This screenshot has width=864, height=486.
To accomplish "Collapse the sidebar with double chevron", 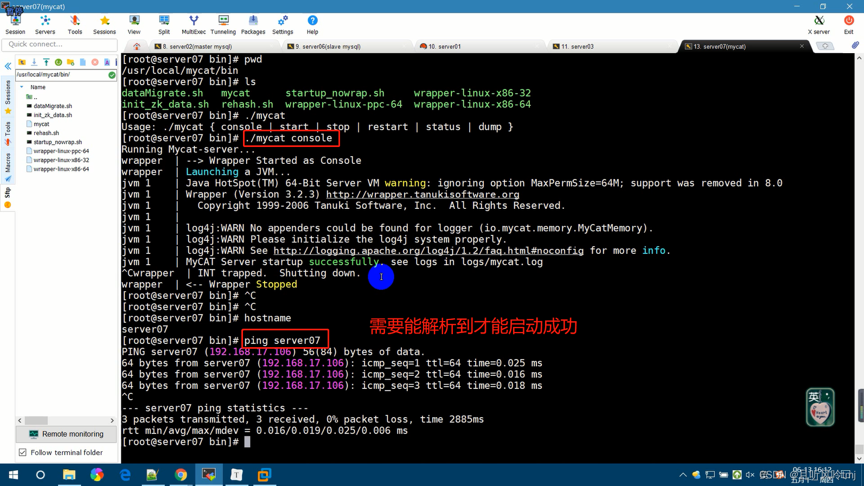I will click(8, 66).
